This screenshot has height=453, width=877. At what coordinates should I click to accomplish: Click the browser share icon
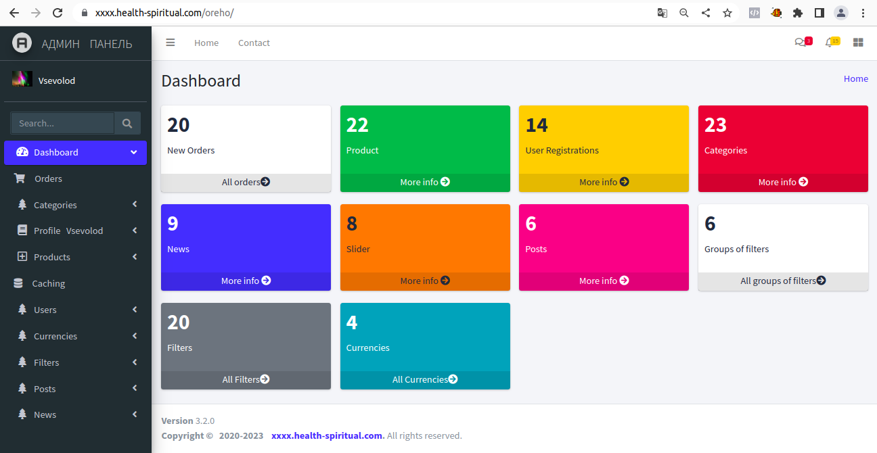tap(706, 13)
